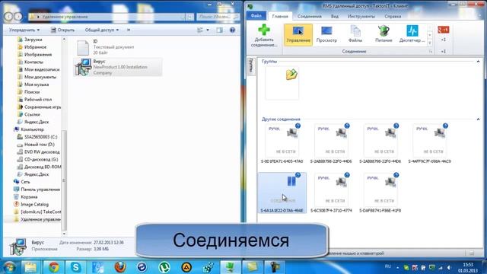The image size is (487, 274).
Task: Open Загрузки in navigation pane
Action: (30, 40)
